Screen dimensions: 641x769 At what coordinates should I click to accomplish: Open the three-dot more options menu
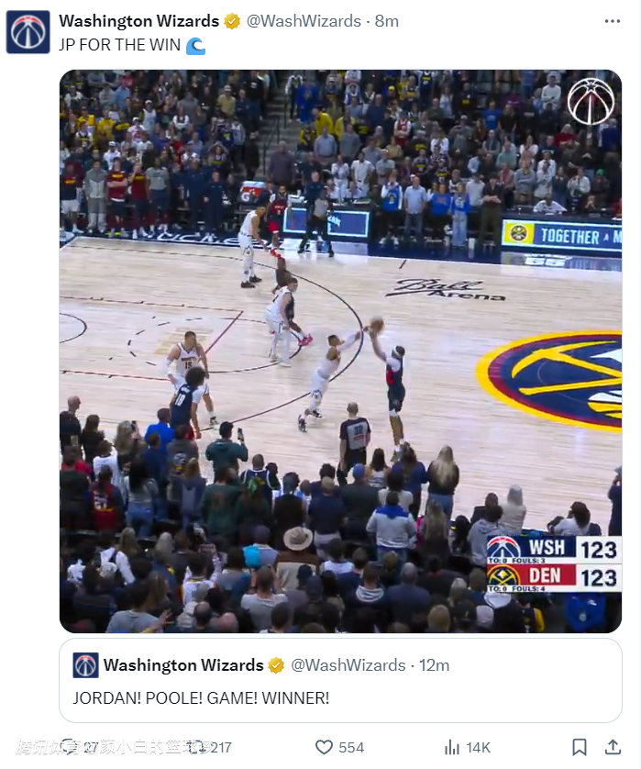[x=612, y=21]
